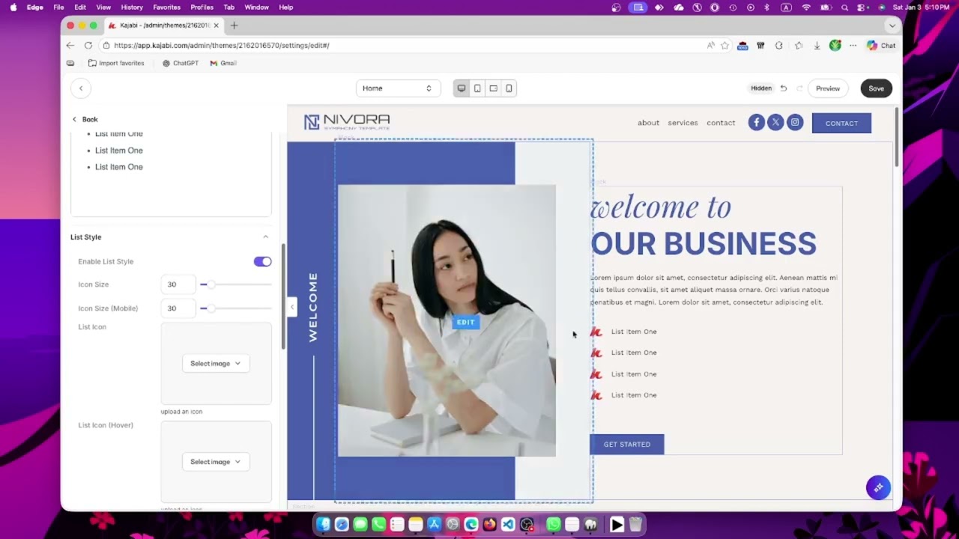Click the undo arrow in editor toolbar
The image size is (959, 539).
click(x=784, y=88)
